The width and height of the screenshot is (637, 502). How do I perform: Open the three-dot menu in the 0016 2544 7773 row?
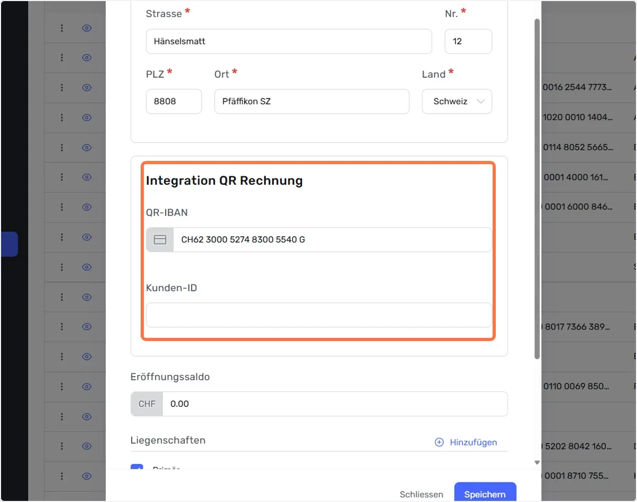[62, 88]
